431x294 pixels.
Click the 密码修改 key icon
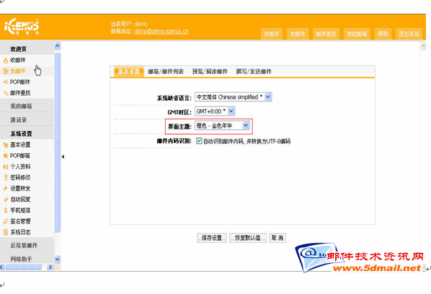coord(6,178)
